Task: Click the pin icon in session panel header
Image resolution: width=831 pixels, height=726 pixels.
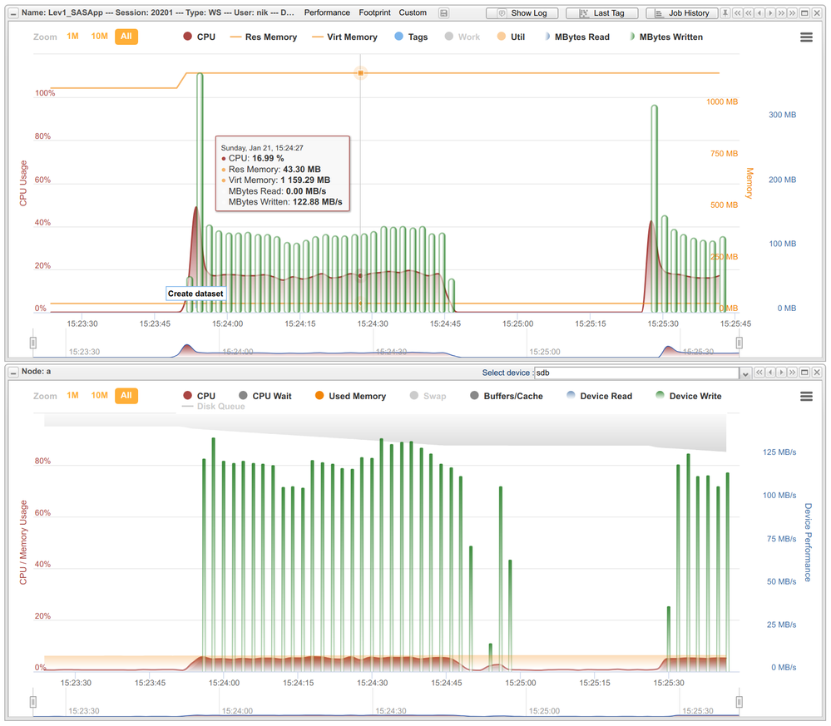Action: point(725,13)
